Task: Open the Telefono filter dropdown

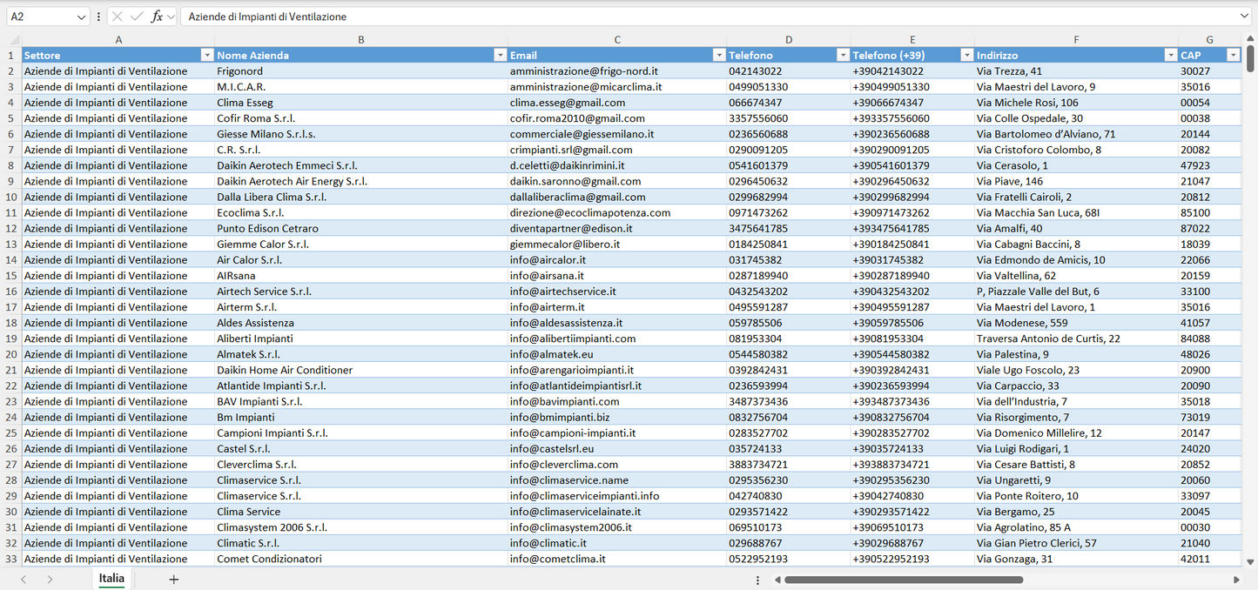Action: tap(842, 55)
